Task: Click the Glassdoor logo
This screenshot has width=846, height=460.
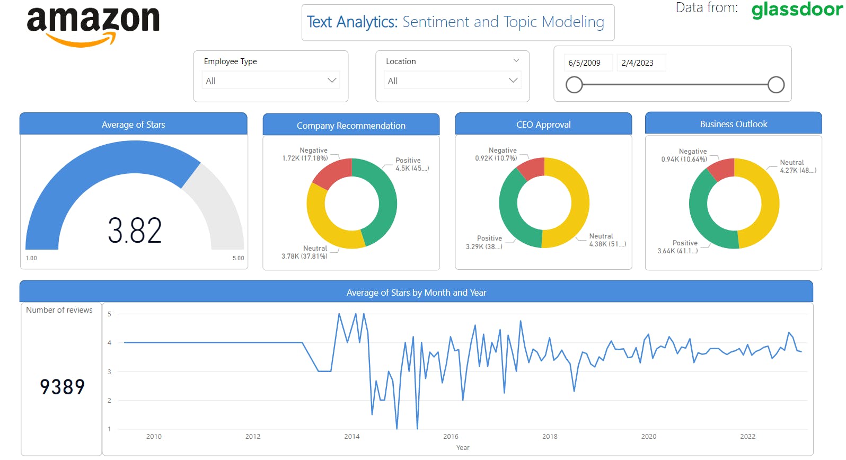Action: click(795, 10)
